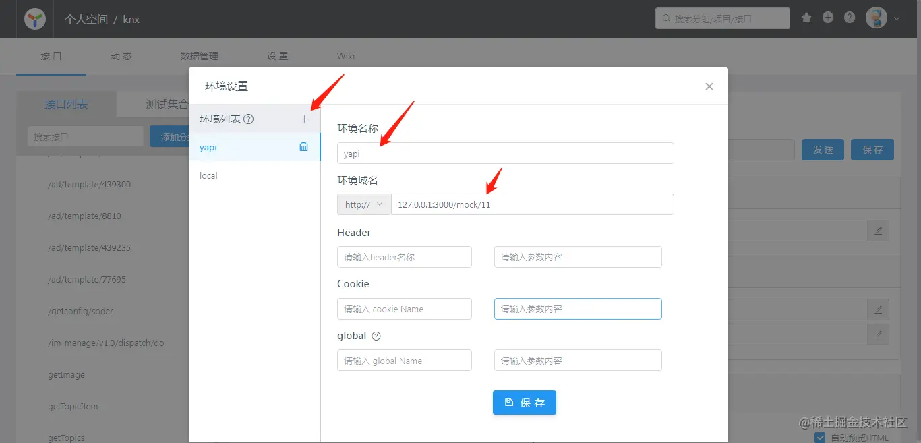Click the global search box
This screenshot has width=921, height=443.
[723, 18]
